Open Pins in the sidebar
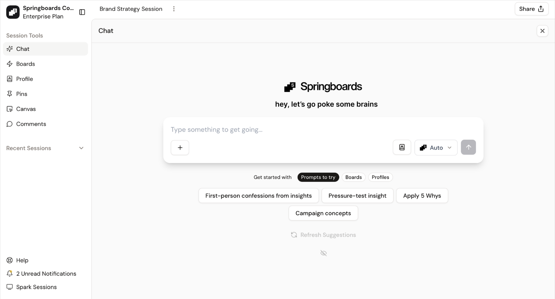 (x=45, y=94)
